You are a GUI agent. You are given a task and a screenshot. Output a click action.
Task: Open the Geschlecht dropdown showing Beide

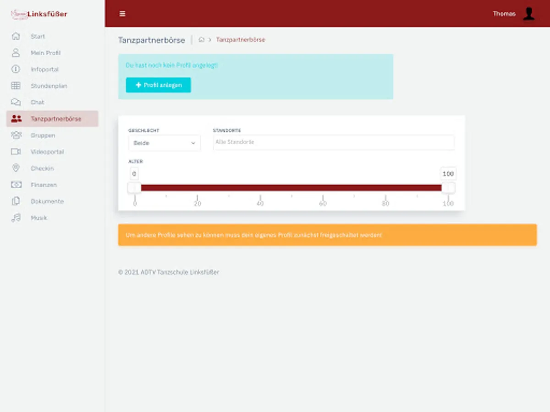pos(164,143)
